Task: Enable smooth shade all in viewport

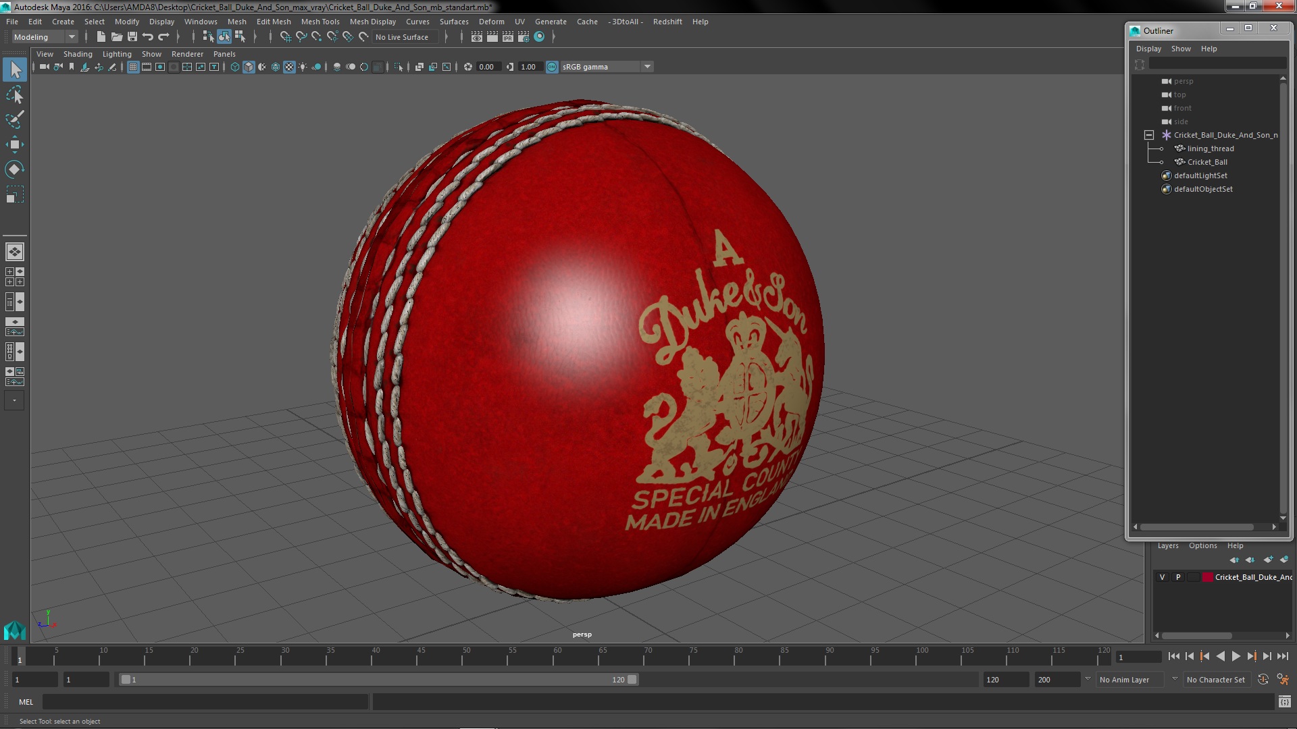Action: tap(249, 67)
